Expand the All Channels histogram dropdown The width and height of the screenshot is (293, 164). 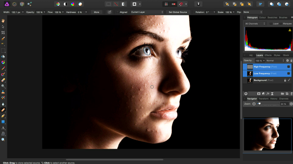255,24
